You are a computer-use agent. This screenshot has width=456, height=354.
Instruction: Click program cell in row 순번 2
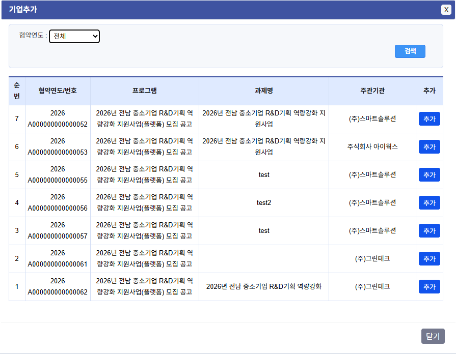[x=145, y=259]
